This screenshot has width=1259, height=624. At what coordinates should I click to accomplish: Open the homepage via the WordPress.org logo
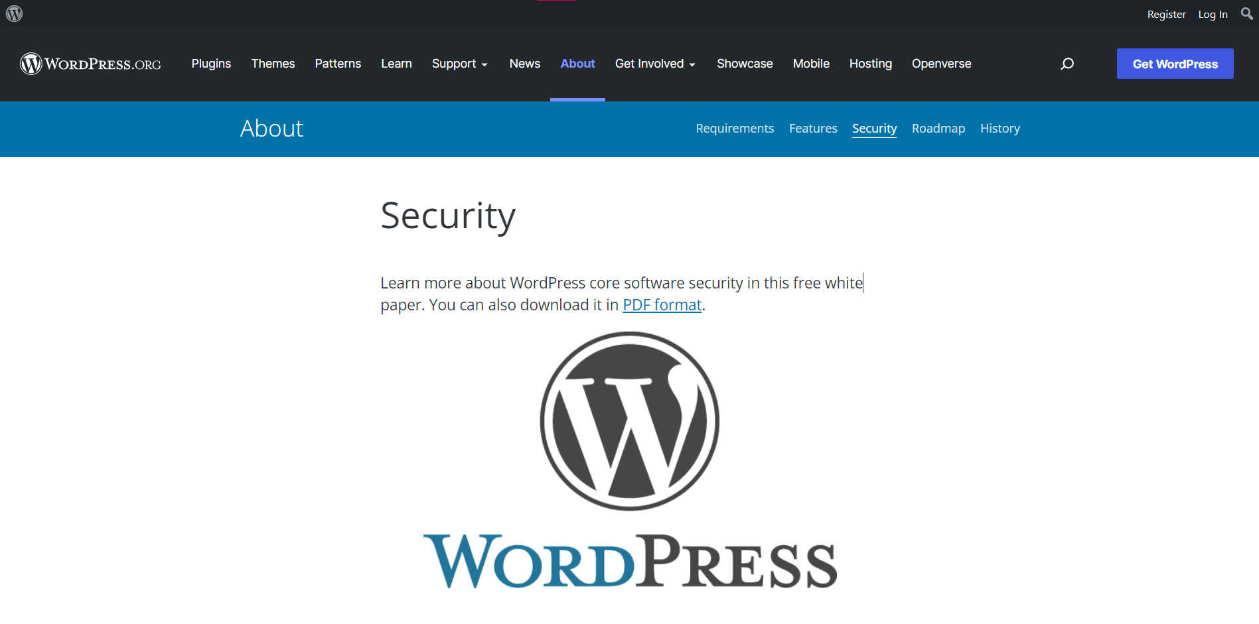(90, 64)
